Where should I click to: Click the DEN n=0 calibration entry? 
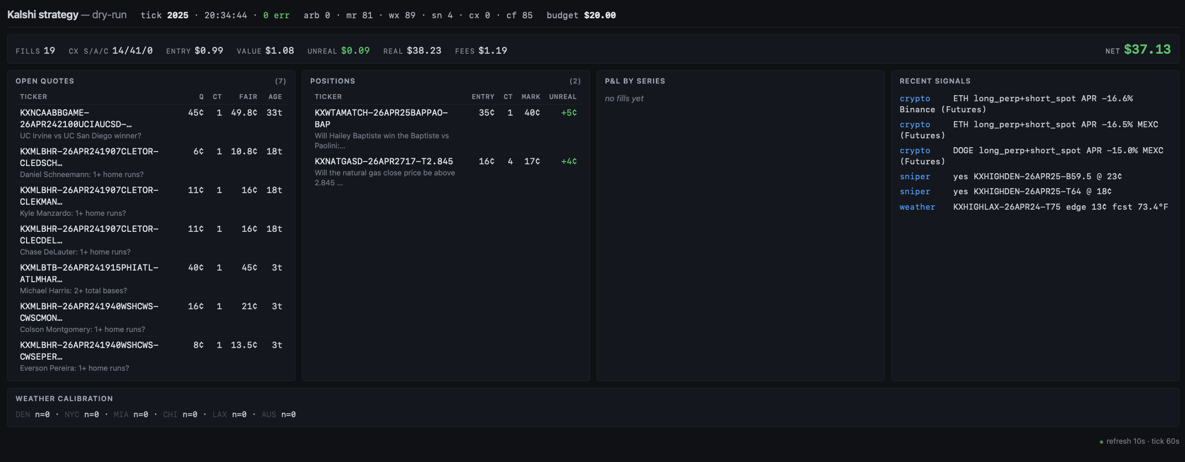[x=33, y=414]
